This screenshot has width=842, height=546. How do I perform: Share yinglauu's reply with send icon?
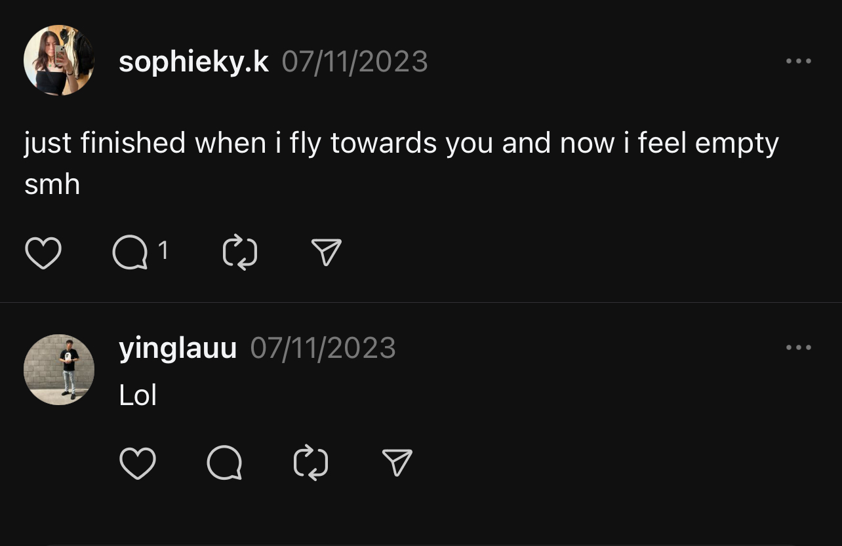[x=397, y=463]
